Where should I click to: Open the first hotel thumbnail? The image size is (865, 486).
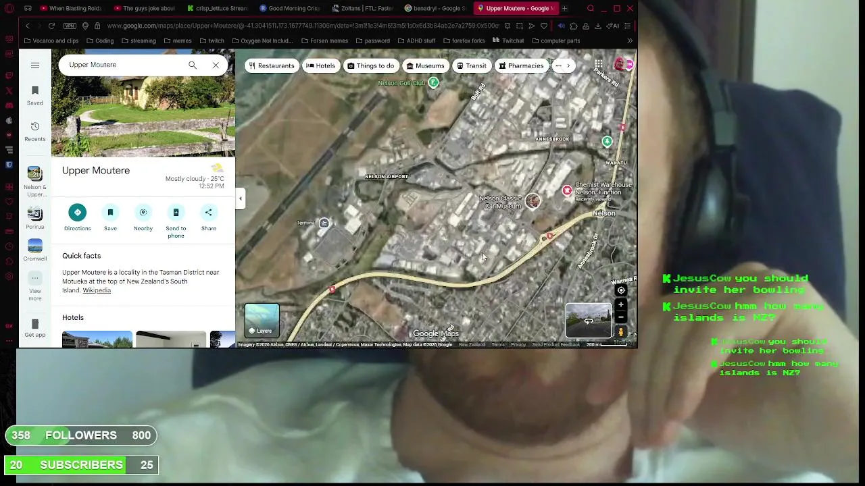tap(97, 339)
